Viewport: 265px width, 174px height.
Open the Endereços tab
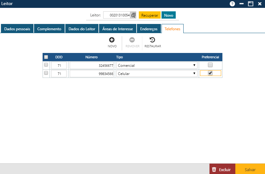149,29
